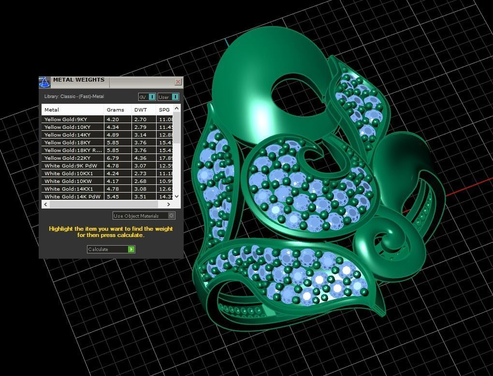Click the vertical scrollbar thumb in metal table
Screen dimensions: 493x376
point(177,128)
